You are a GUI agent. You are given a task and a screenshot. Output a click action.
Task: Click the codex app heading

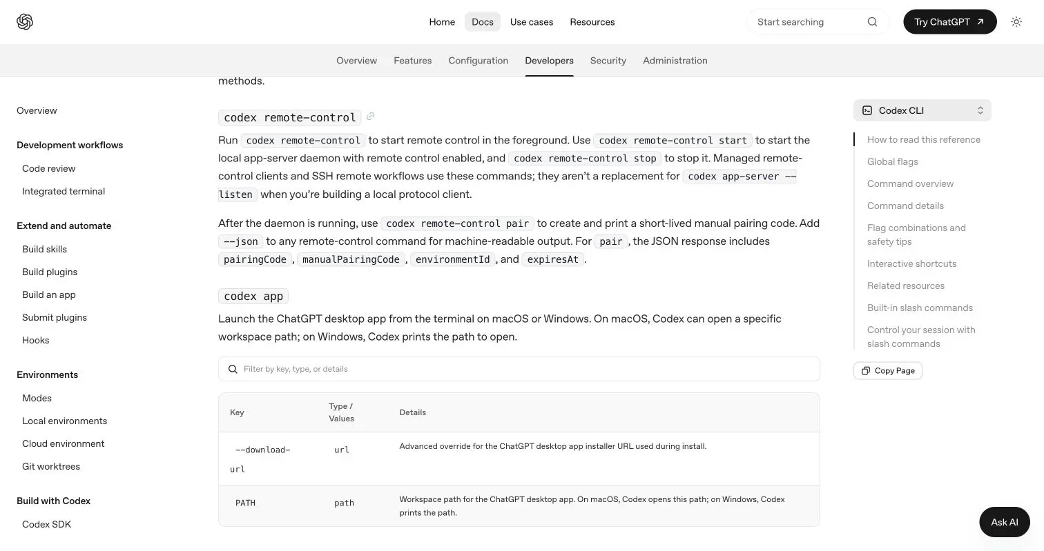(x=253, y=296)
